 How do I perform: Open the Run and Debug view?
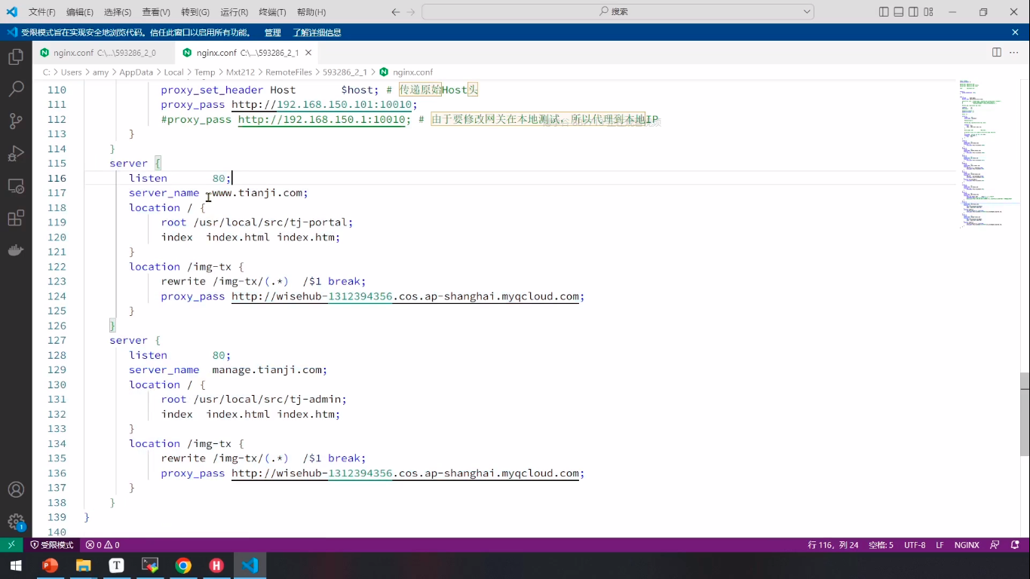click(16, 153)
